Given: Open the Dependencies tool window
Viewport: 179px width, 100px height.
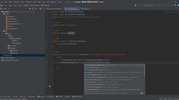Looking at the screenshot, I should pos(77,97).
